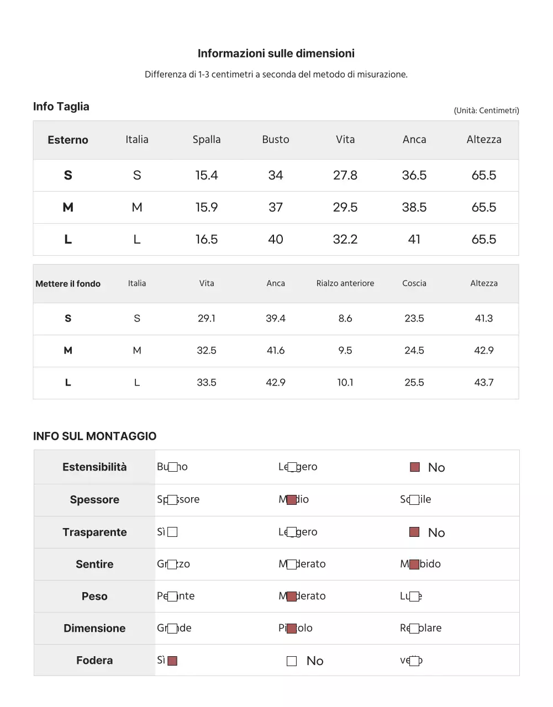Select the Morbido checkbox in Sentire row

414,564
